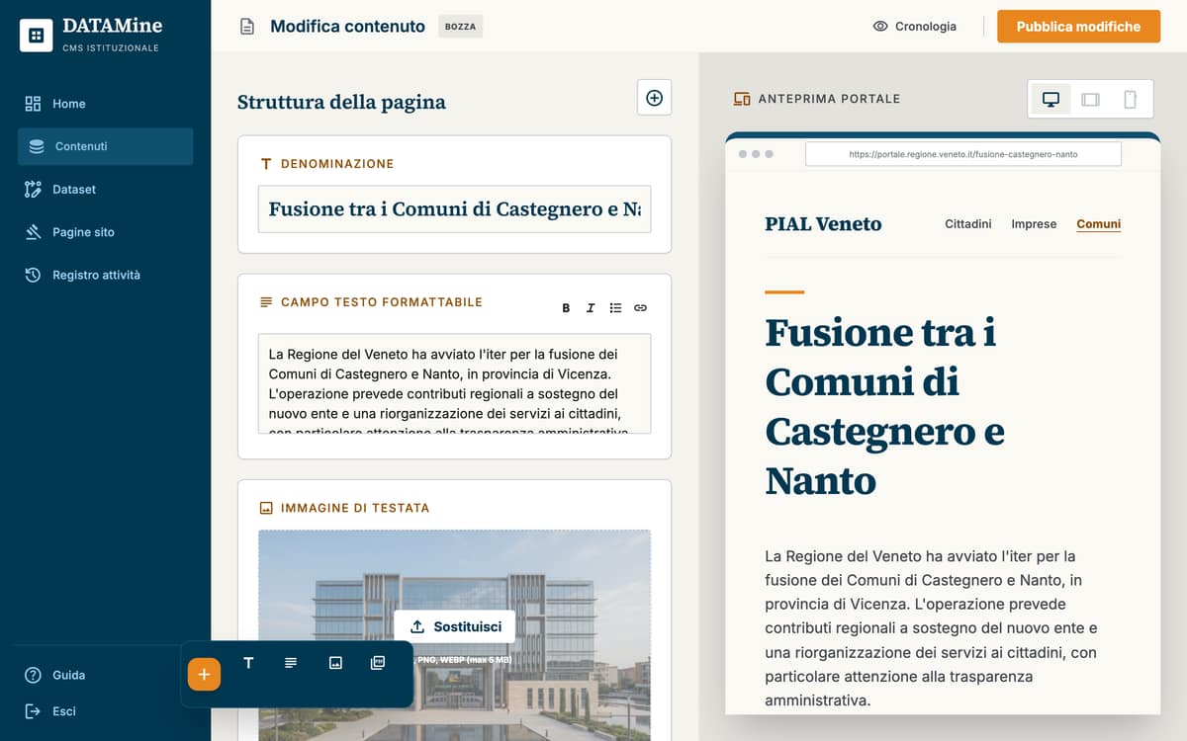Viewport: 1187px width, 741px height.
Task: Click the IMMAGINE DI TESTATA label
Action: coord(355,508)
